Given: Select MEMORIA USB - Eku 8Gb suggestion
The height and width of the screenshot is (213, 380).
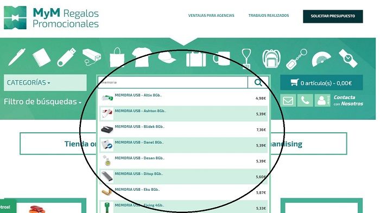Looking at the screenshot, I should (183, 192).
